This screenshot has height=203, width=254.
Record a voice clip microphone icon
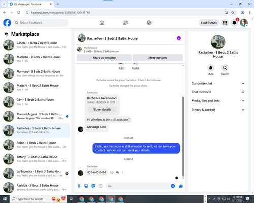[79, 186]
